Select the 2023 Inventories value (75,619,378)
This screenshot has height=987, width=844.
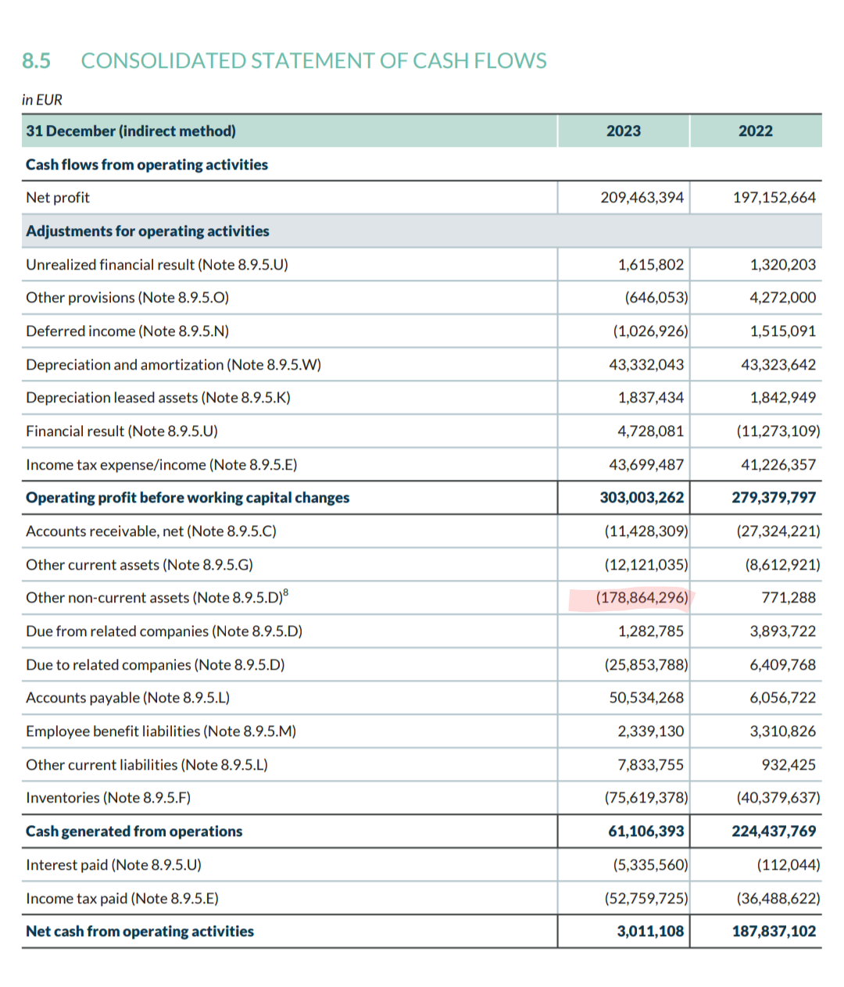click(646, 798)
